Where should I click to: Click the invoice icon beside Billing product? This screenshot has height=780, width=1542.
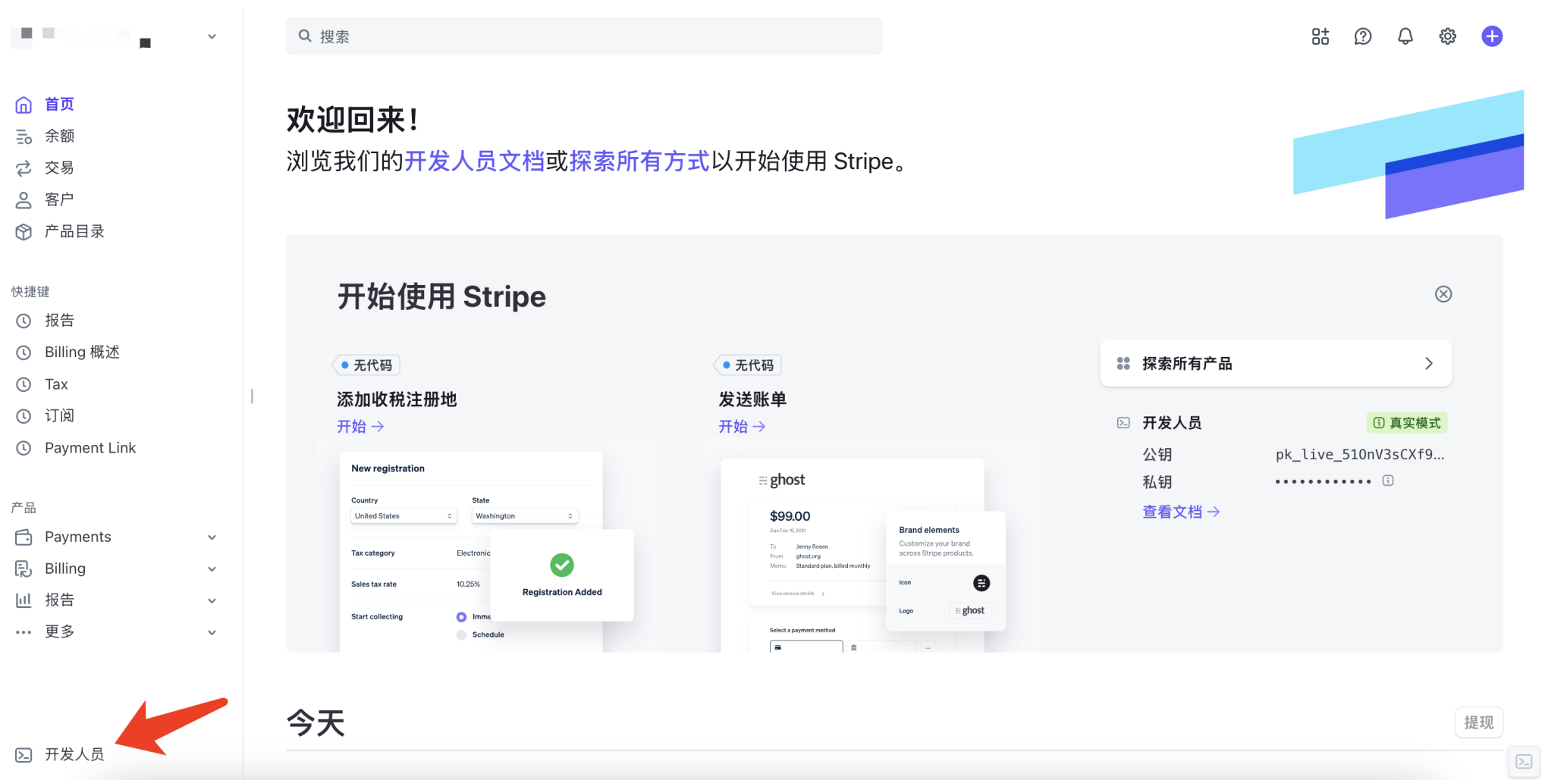click(24, 569)
